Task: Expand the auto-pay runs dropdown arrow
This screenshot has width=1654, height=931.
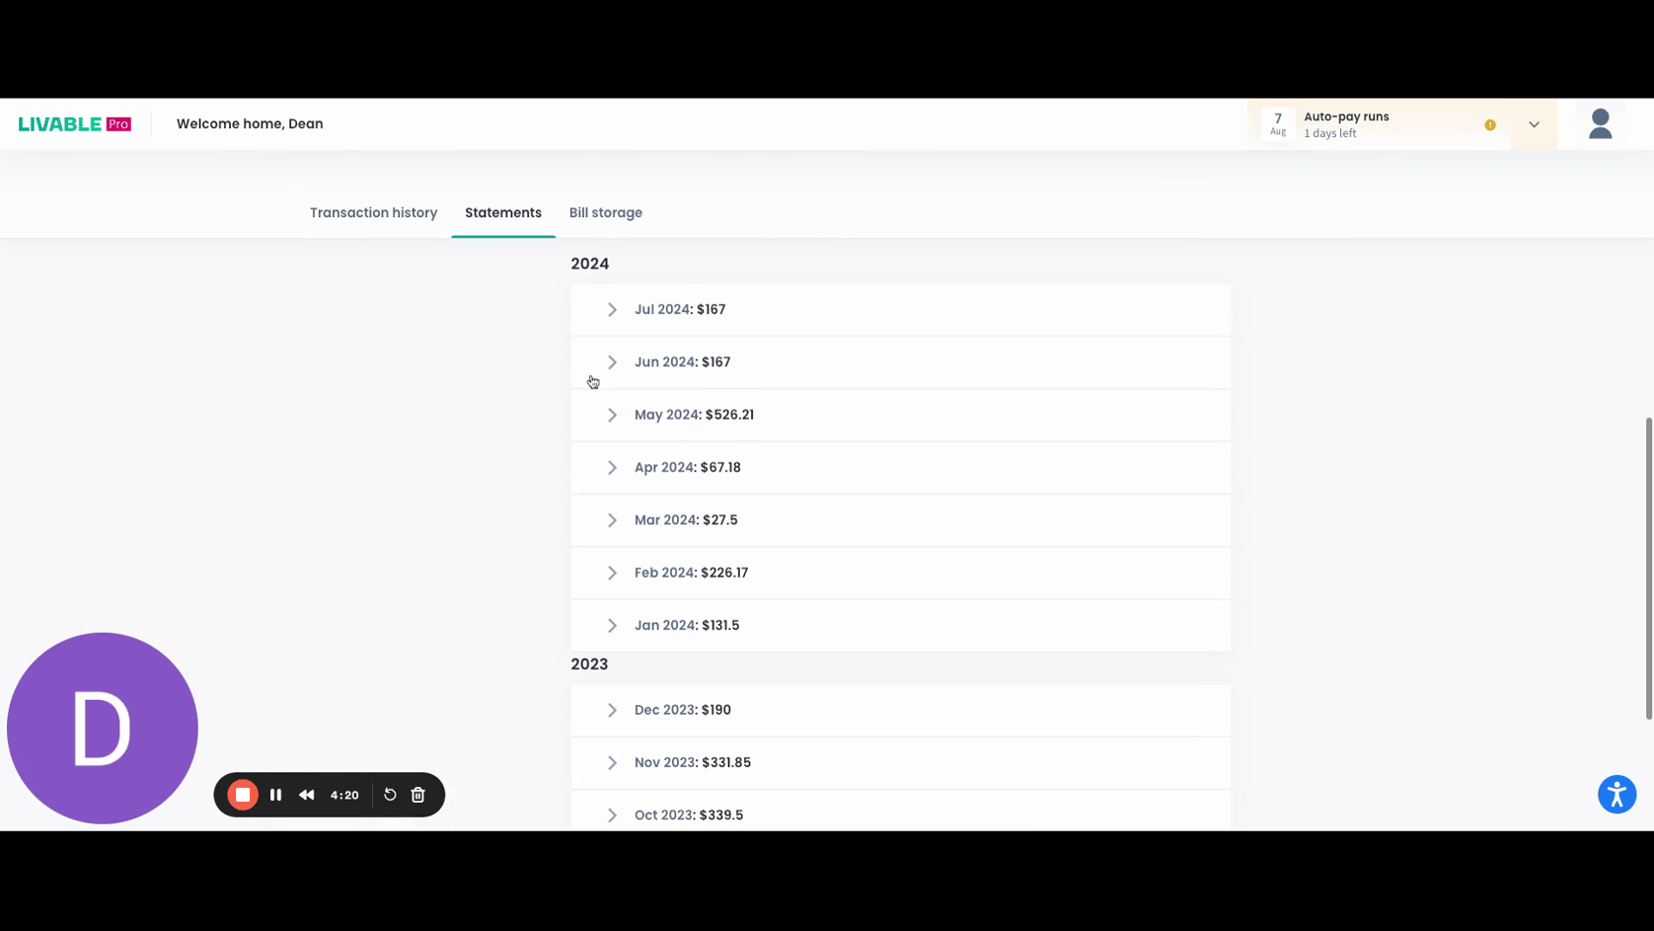Action: [x=1534, y=125]
